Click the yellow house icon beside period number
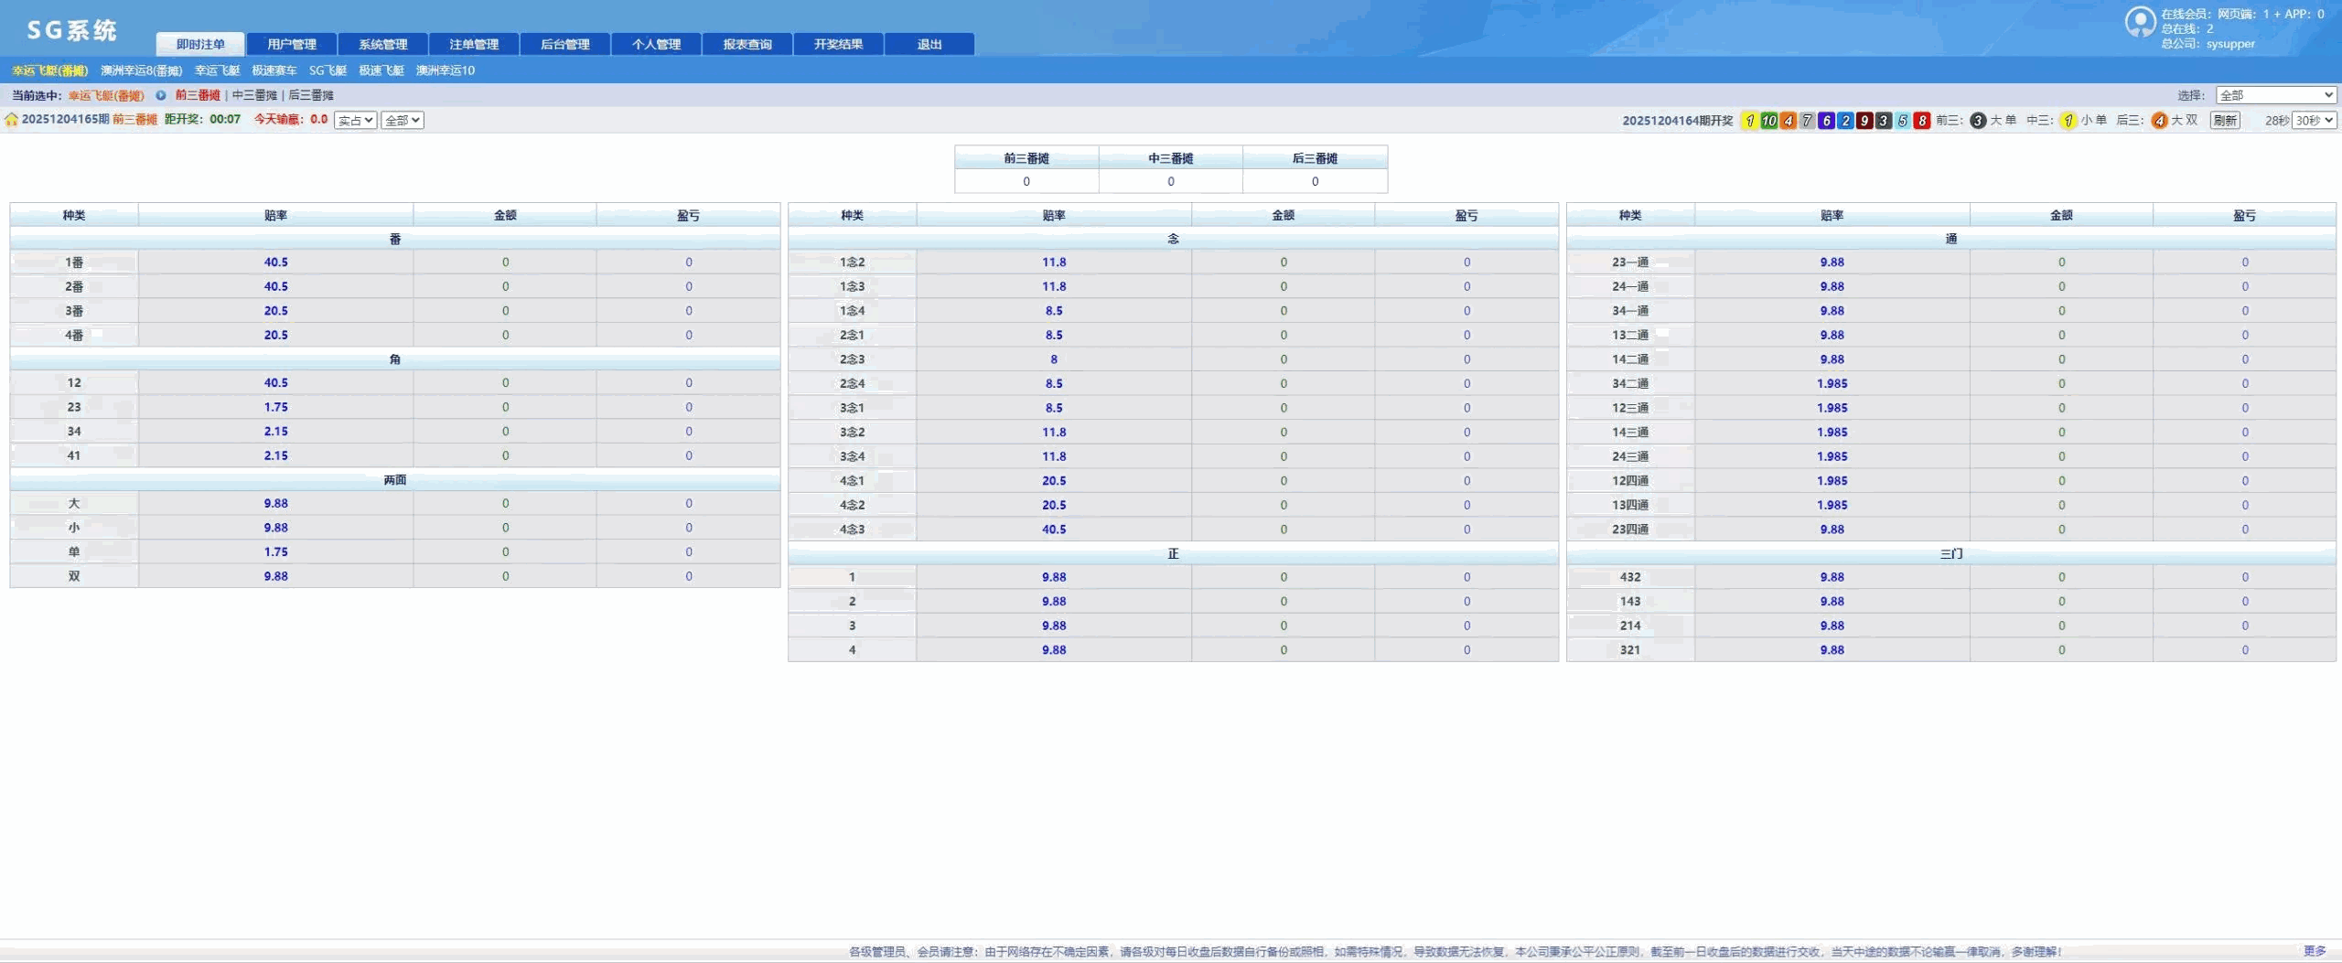The height and width of the screenshot is (963, 2342). coord(11,120)
